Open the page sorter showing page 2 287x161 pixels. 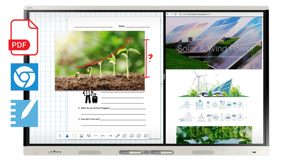click(x=132, y=136)
